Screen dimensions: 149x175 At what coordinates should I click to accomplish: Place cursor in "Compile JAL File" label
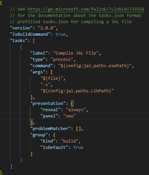coord(76,53)
